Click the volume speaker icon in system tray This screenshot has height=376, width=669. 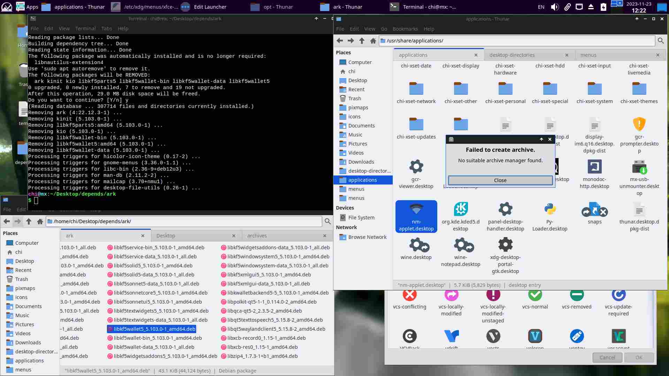pos(555,7)
